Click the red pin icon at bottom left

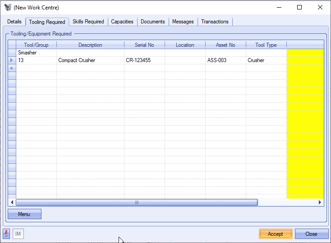coord(7,234)
